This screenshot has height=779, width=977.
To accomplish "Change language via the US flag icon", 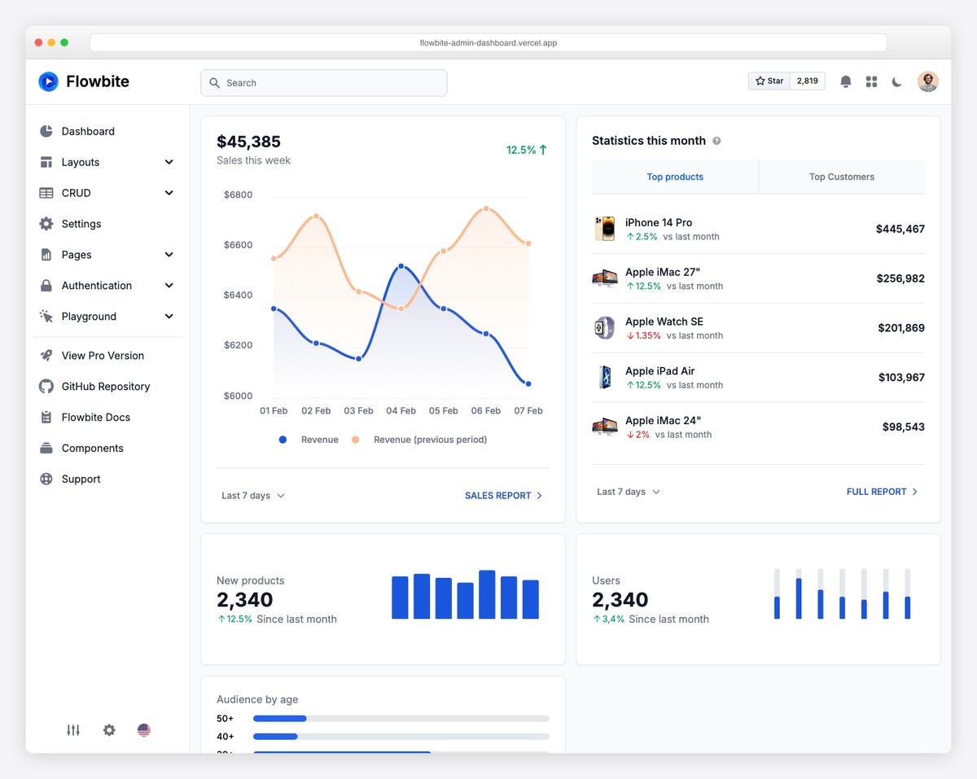I will click(x=144, y=730).
